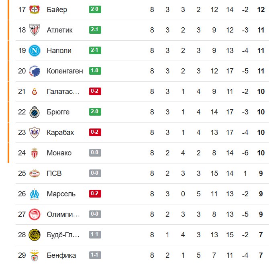
Task: Open the Club Brugge crest icon
Action: (35, 112)
